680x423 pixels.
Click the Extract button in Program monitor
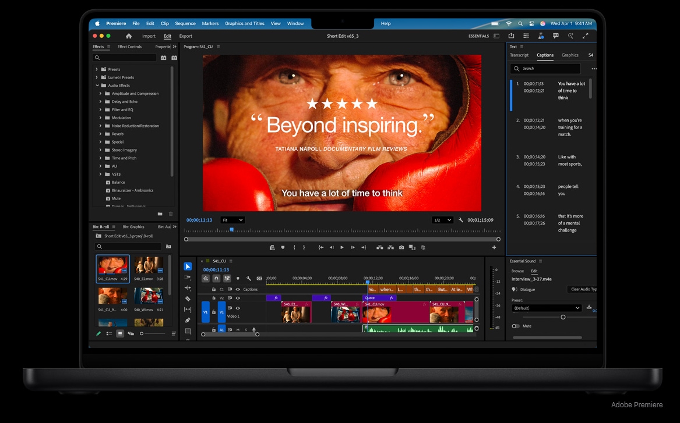click(x=390, y=247)
